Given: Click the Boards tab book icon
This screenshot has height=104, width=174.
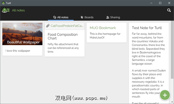Looking at the screenshot, I should pos(82,17).
